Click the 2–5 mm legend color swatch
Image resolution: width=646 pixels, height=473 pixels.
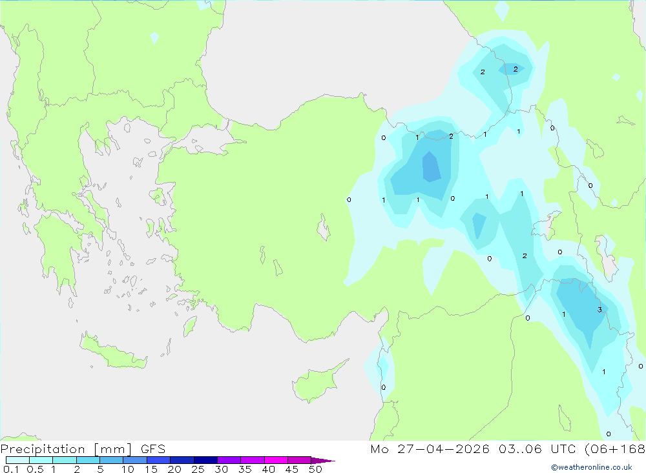88,460
